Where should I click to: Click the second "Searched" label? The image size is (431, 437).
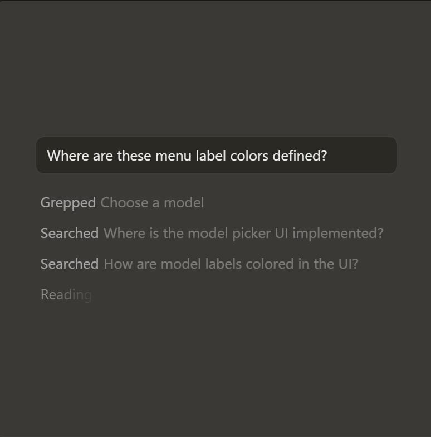click(69, 264)
